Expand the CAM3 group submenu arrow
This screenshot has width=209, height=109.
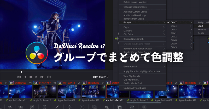point(191,29)
